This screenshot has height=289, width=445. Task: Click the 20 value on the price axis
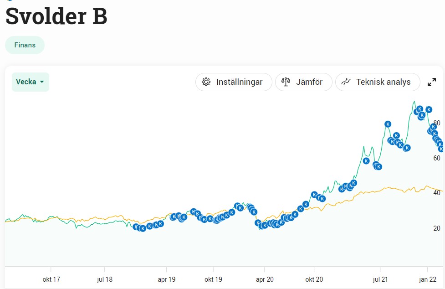[x=437, y=228]
